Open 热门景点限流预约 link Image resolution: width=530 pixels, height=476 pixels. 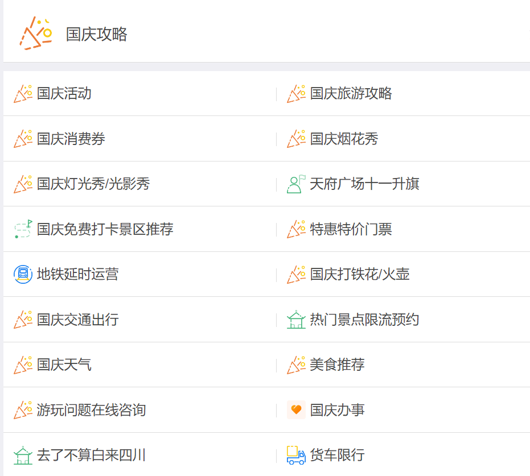pyautogui.click(x=364, y=320)
